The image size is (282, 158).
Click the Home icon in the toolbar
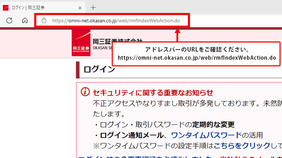[25, 20]
